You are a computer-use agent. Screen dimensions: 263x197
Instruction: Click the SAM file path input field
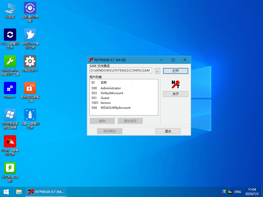click(120, 71)
